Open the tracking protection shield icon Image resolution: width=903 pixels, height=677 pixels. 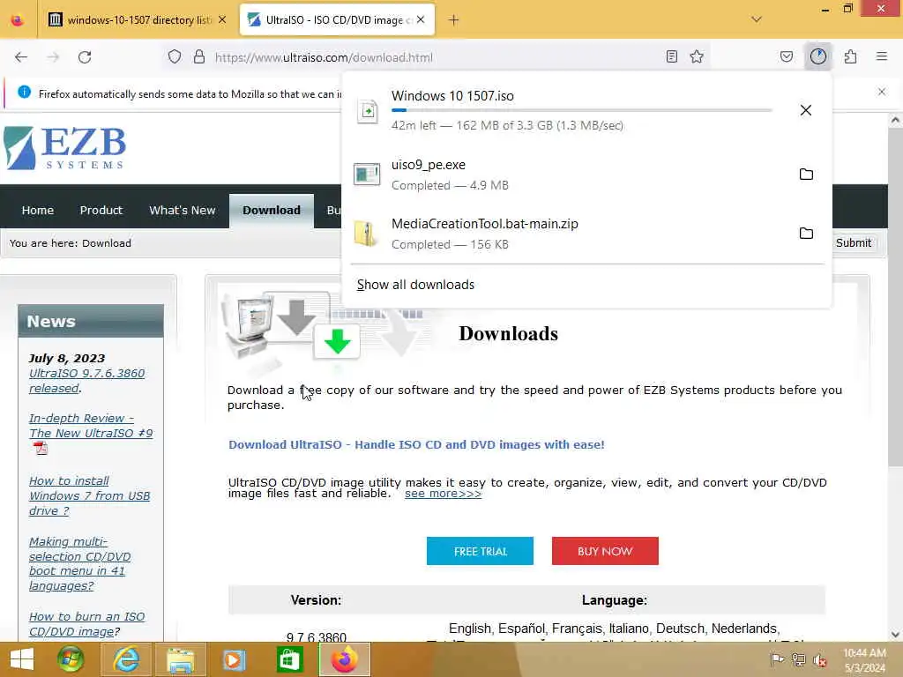coord(175,56)
